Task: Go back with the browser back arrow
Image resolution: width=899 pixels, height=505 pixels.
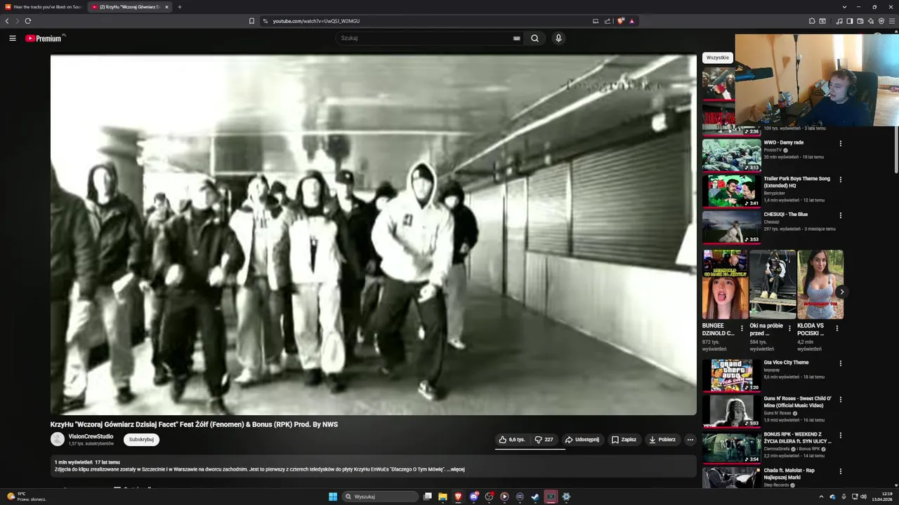Action: (7, 21)
